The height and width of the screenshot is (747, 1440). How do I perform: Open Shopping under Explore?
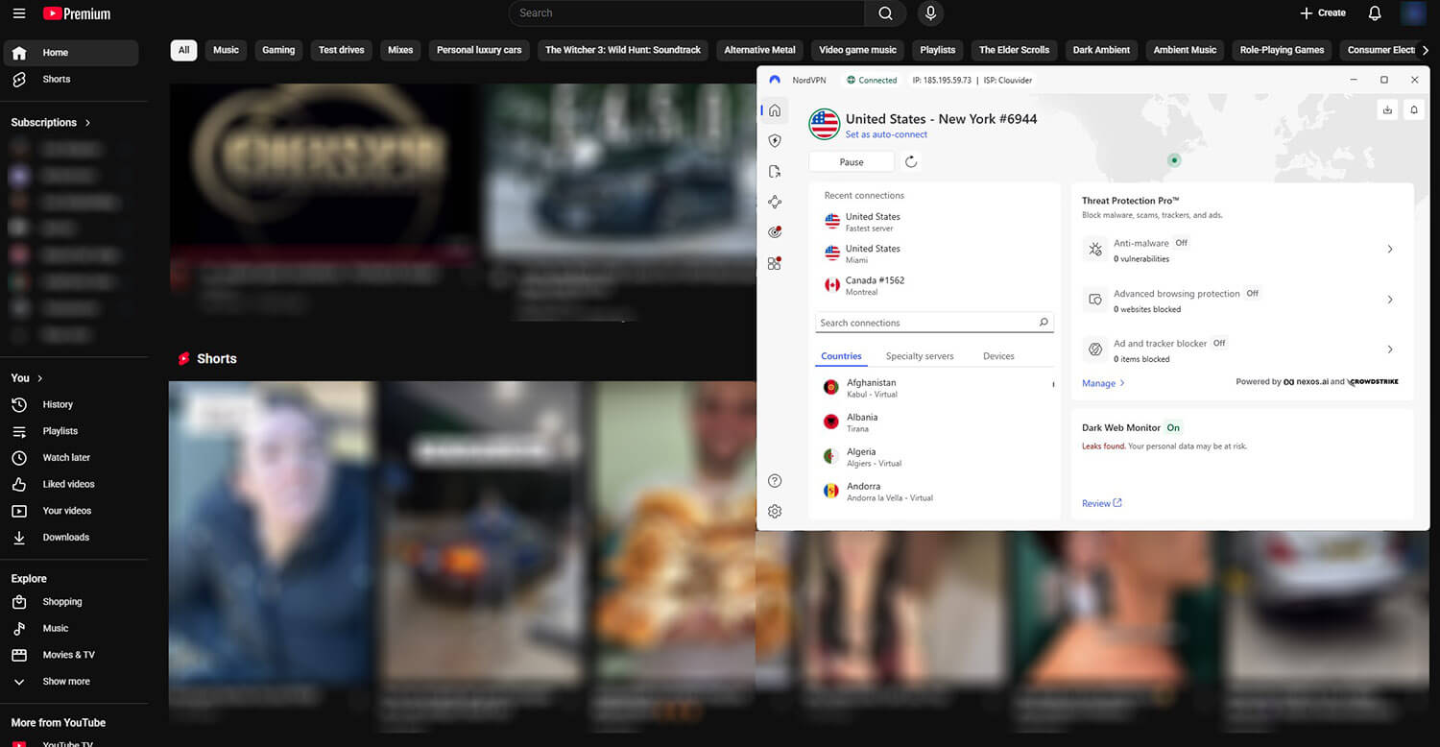point(70,602)
